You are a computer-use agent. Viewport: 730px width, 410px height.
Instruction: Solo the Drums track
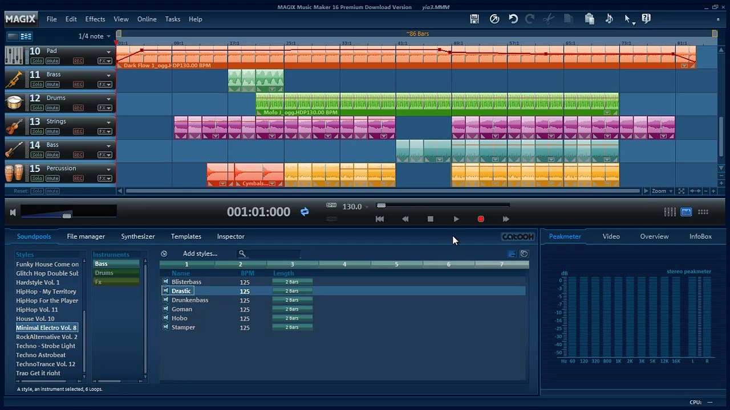(x=37, y=108)
